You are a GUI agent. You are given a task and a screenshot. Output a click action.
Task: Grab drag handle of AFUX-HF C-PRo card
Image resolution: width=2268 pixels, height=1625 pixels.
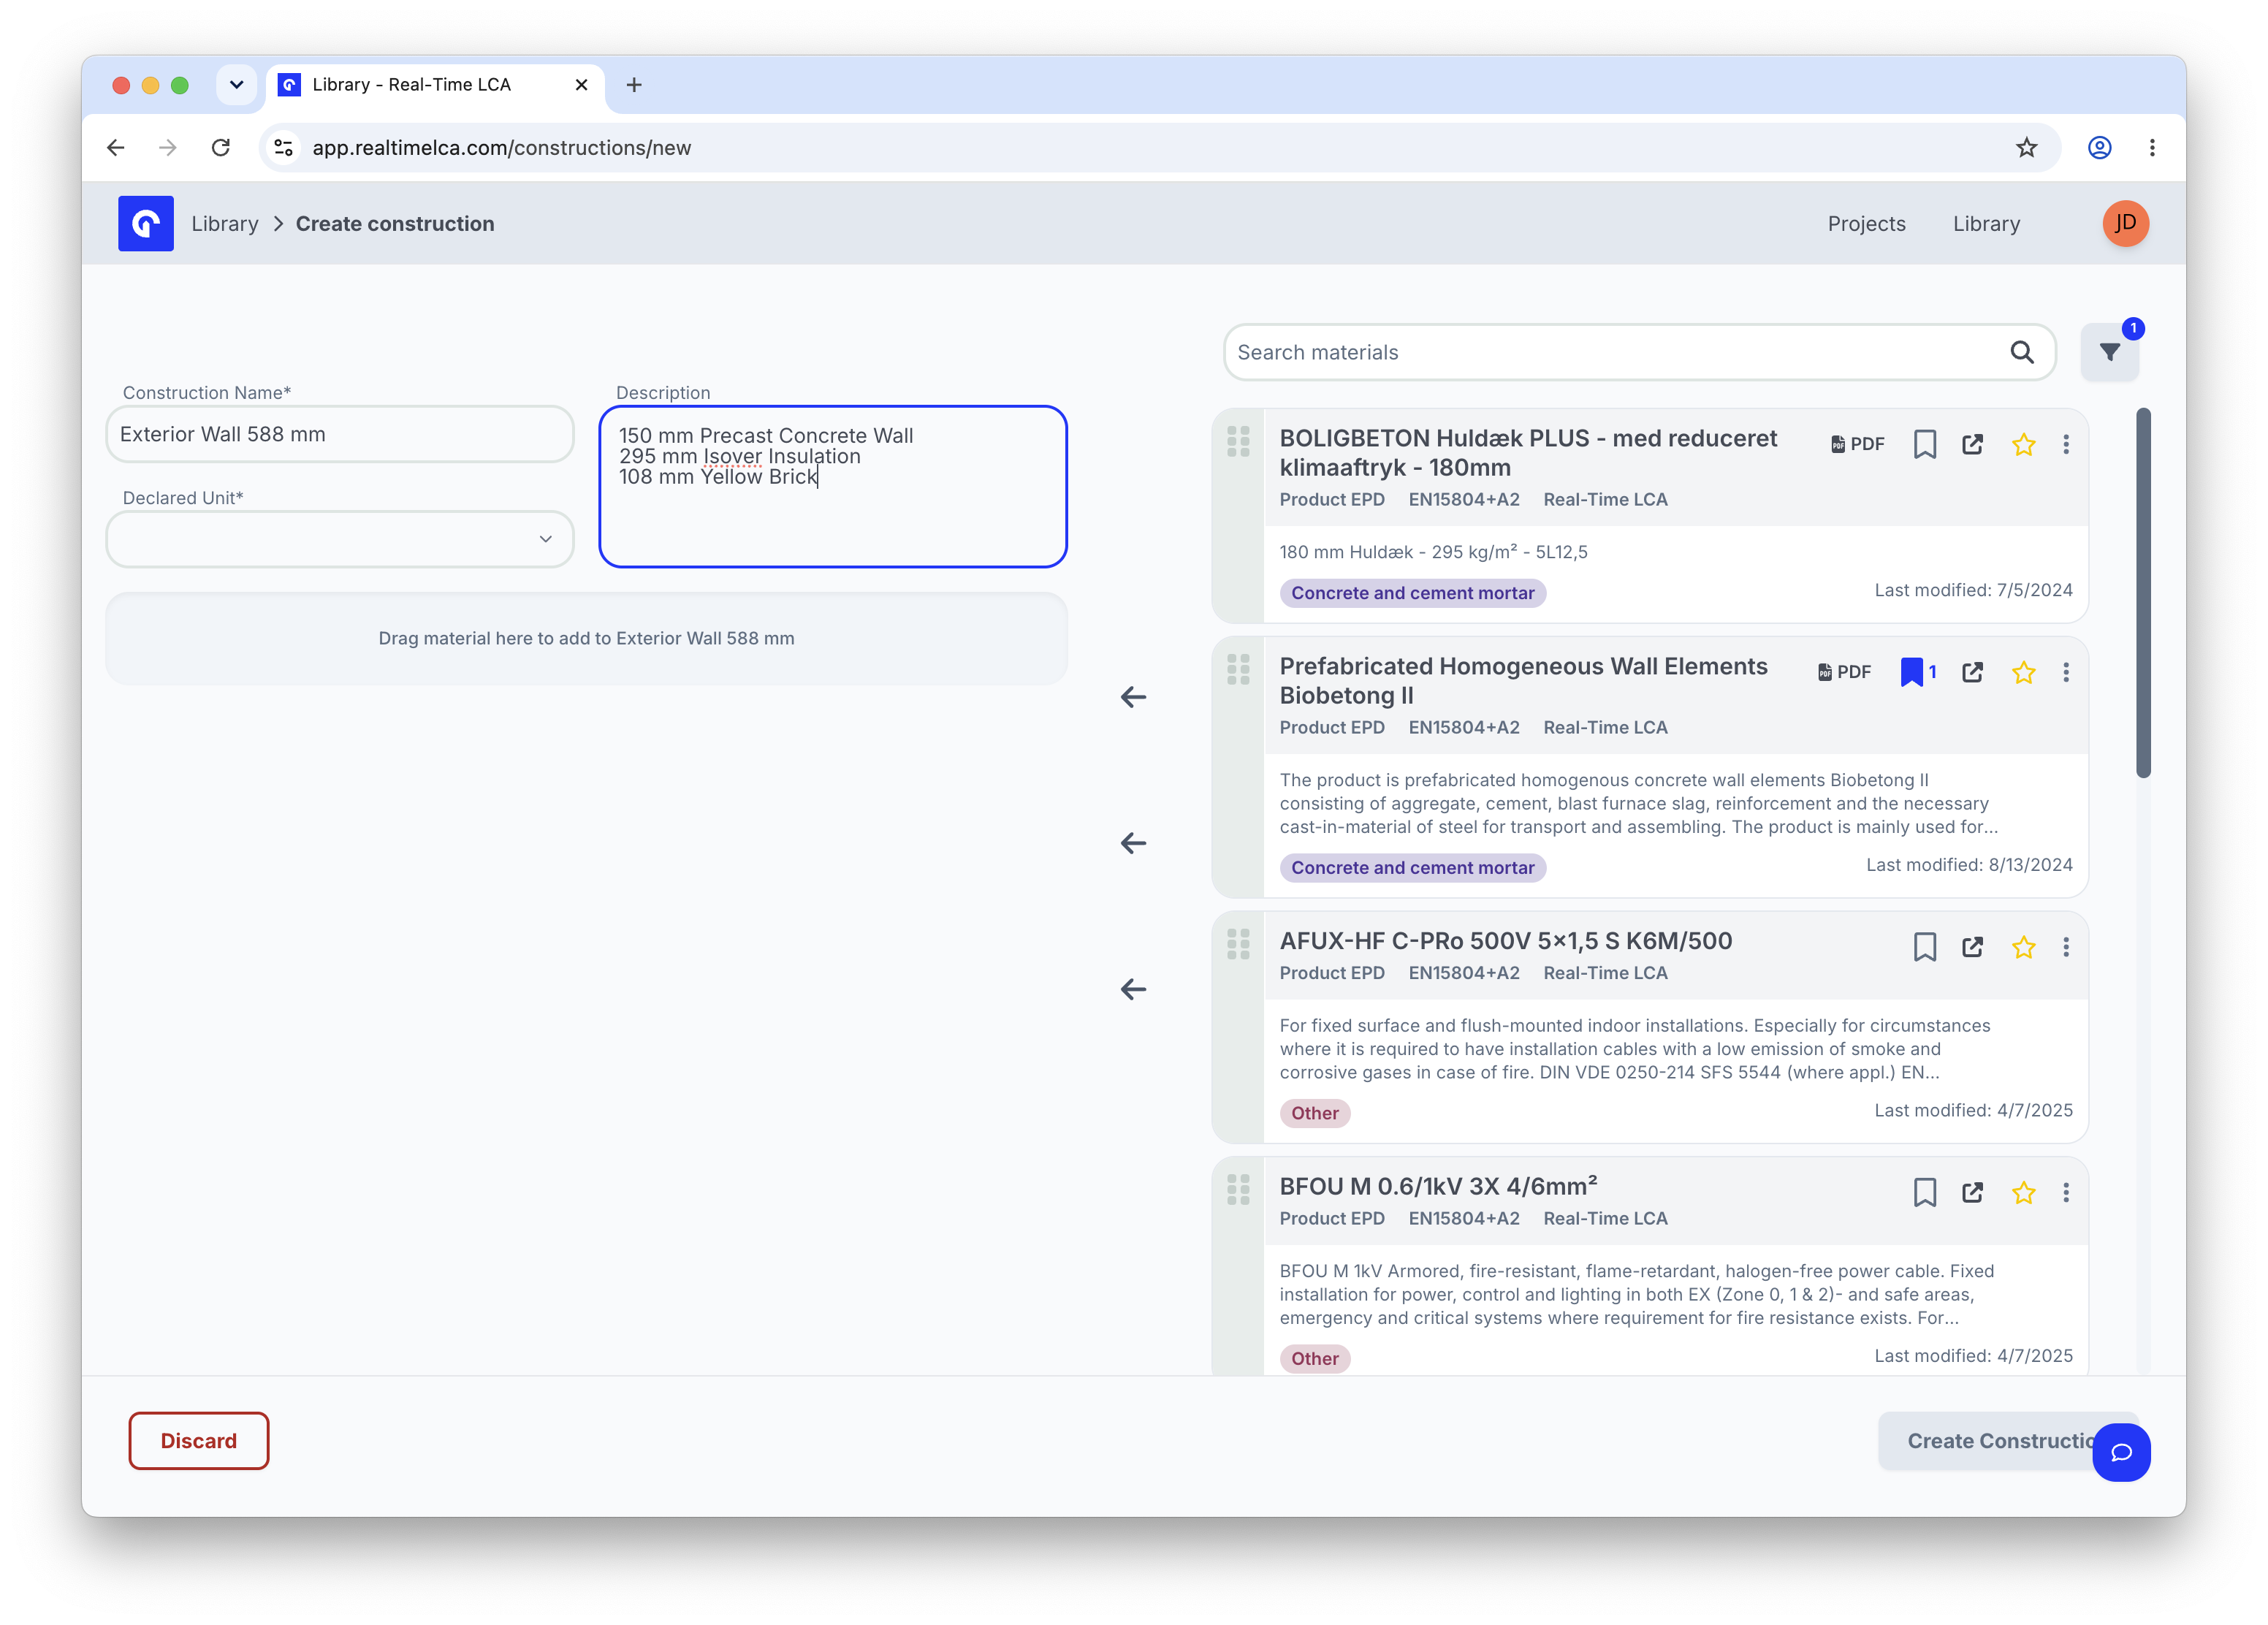pos(1238,944)
